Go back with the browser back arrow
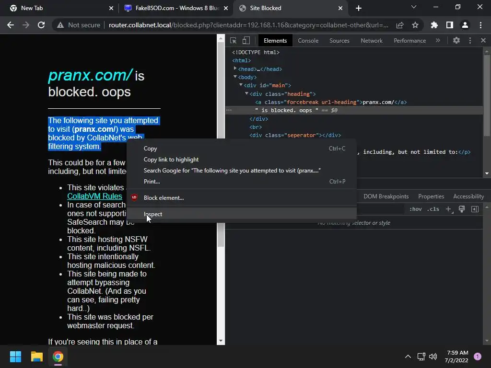The width and height of the screenshot is (491, 368). (x=11, y=25)
